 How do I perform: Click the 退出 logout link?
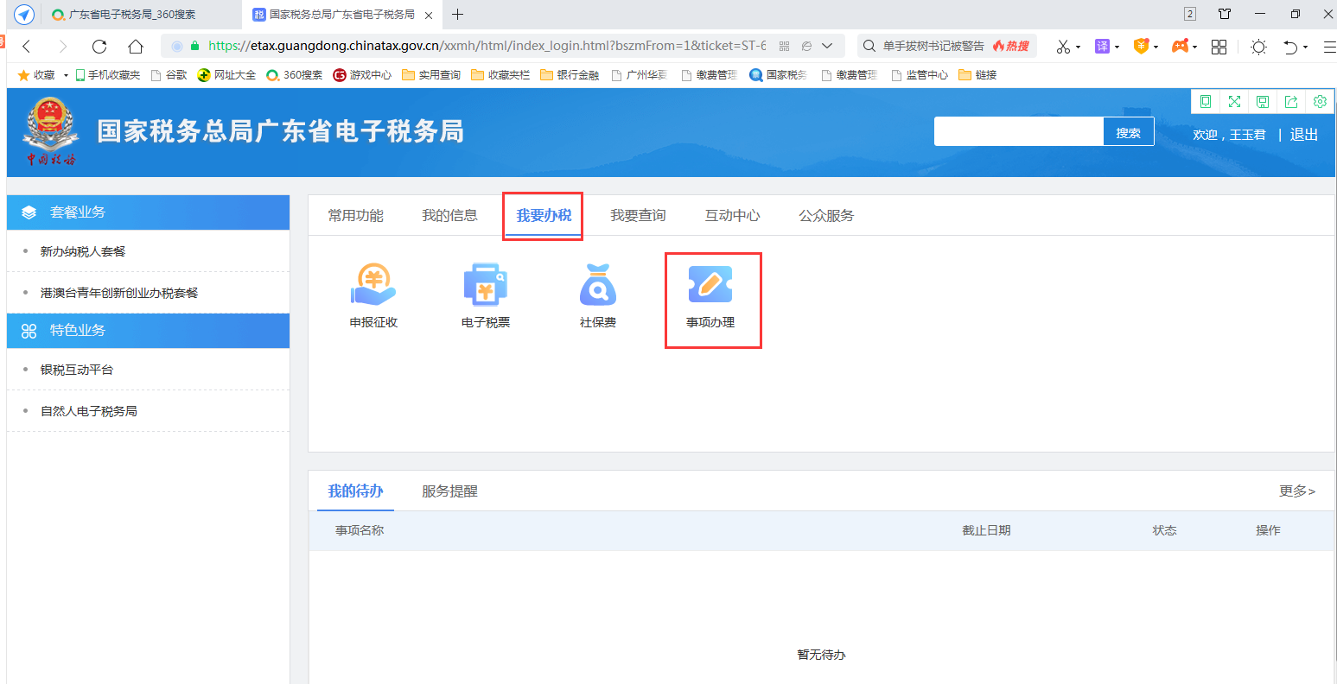[1303, 135]
